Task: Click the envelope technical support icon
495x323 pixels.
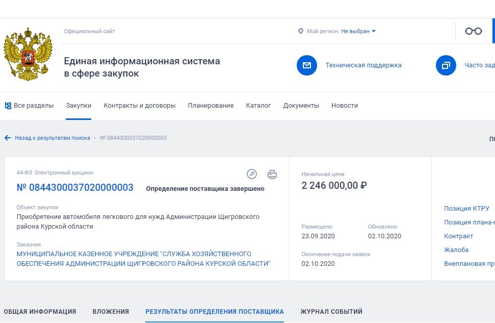Action: tap(307, 65)
